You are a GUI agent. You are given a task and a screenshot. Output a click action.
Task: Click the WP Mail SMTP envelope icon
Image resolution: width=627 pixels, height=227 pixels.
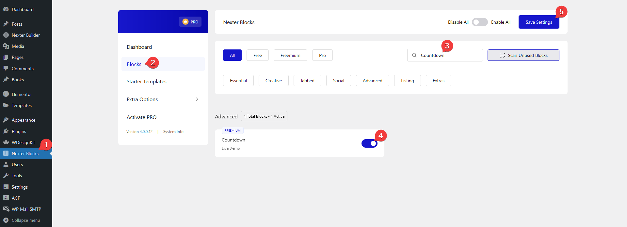(x=6, y=209)
